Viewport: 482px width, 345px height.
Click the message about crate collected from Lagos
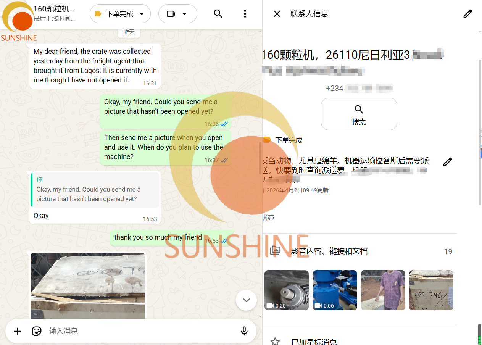point(95,66)
